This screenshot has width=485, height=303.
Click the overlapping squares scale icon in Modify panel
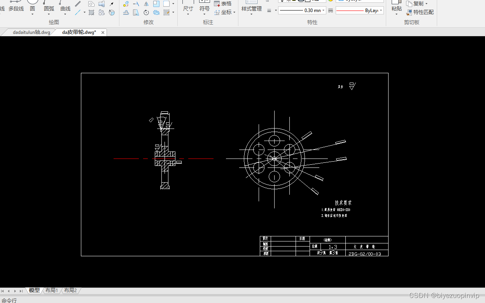pos(156,4)
